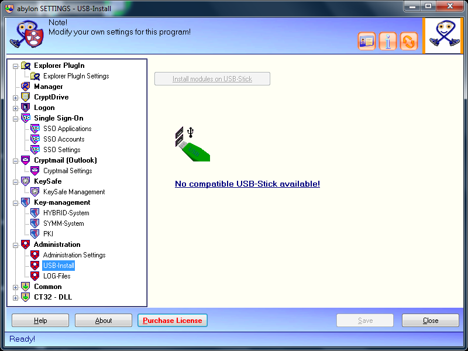Click the Purchase License button
468x351 pixels.
(173, 320)
